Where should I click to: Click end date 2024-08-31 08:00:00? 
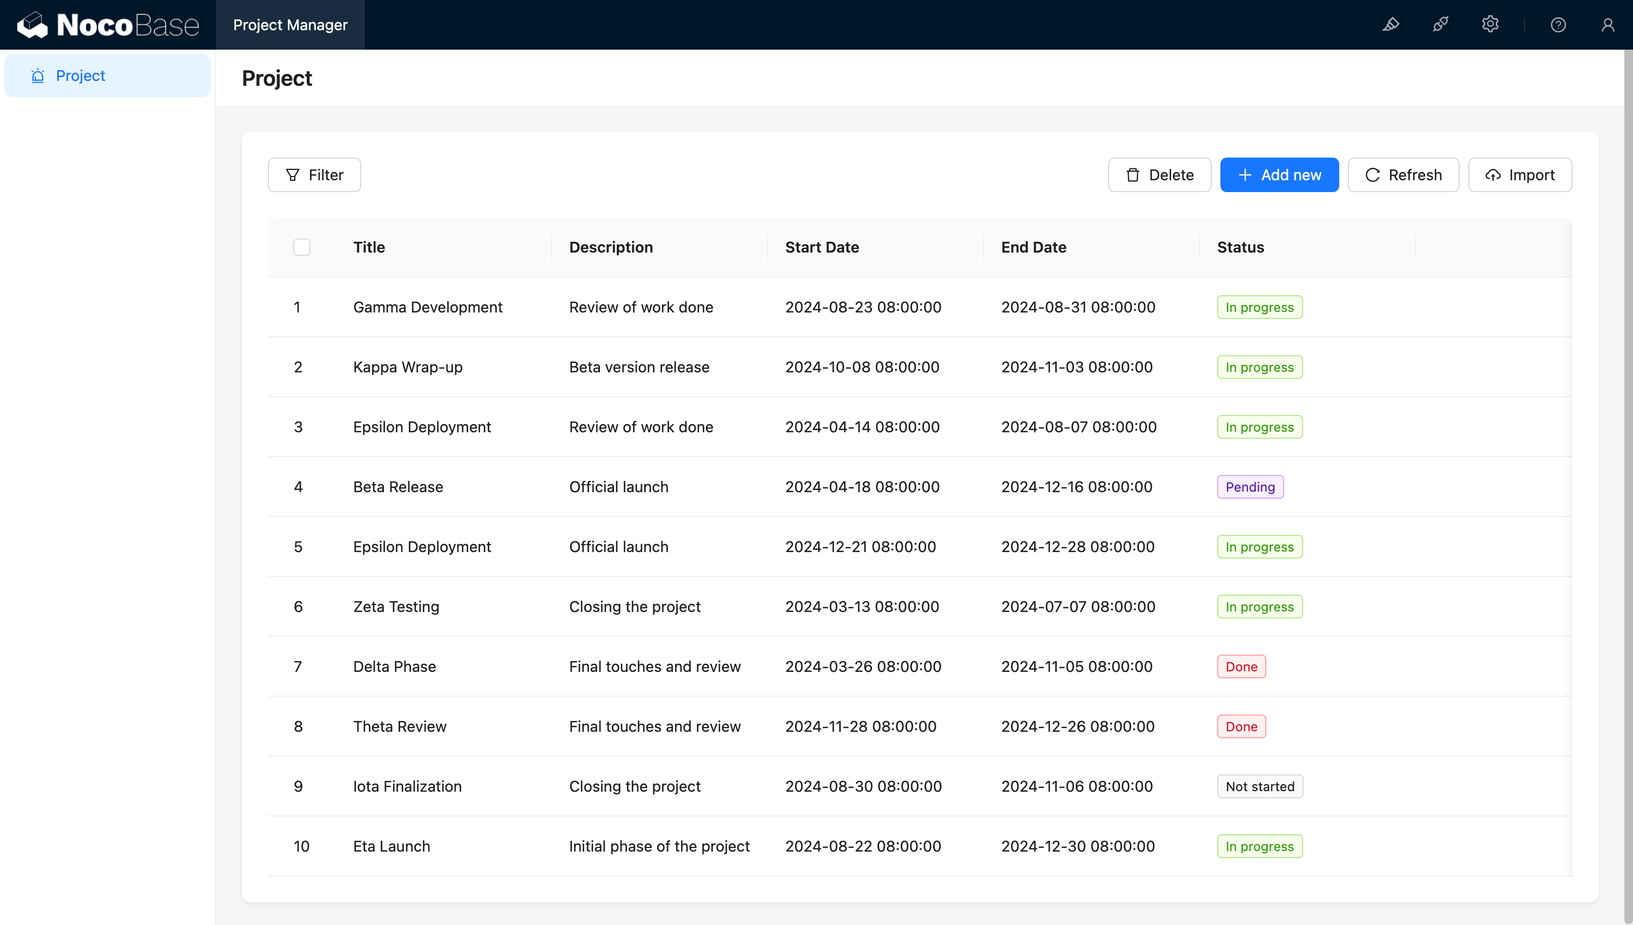(1078, 307)
